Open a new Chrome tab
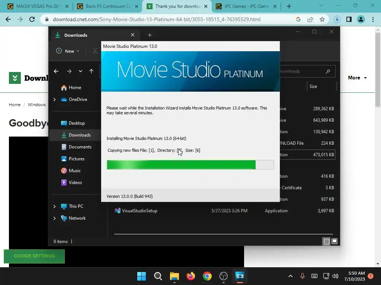 pyautogui.click(x=289, y=6)
